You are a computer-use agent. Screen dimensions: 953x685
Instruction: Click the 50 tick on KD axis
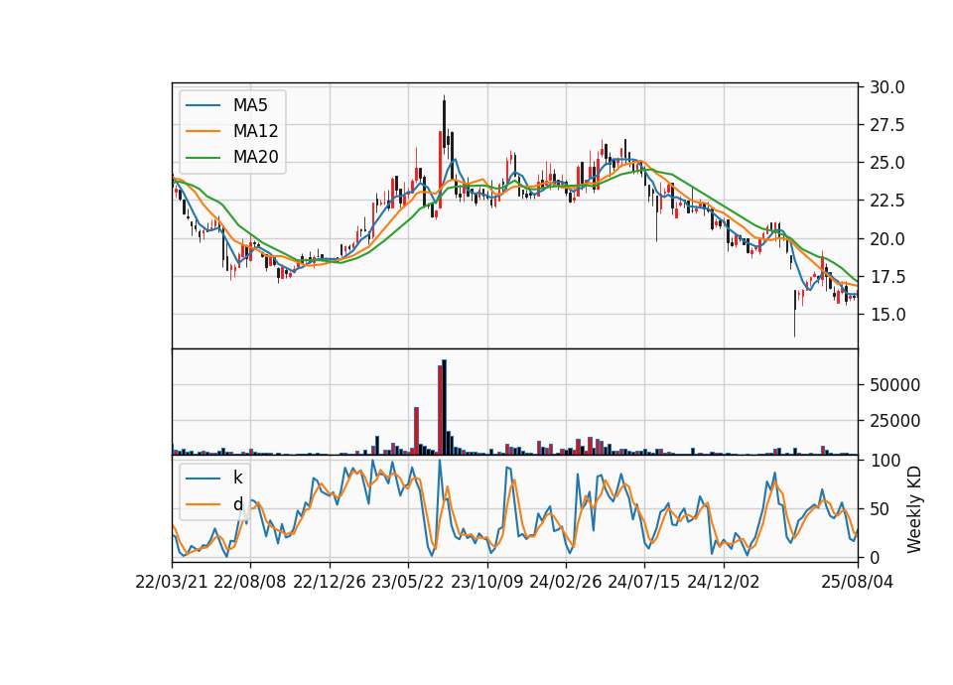point(879,509)
